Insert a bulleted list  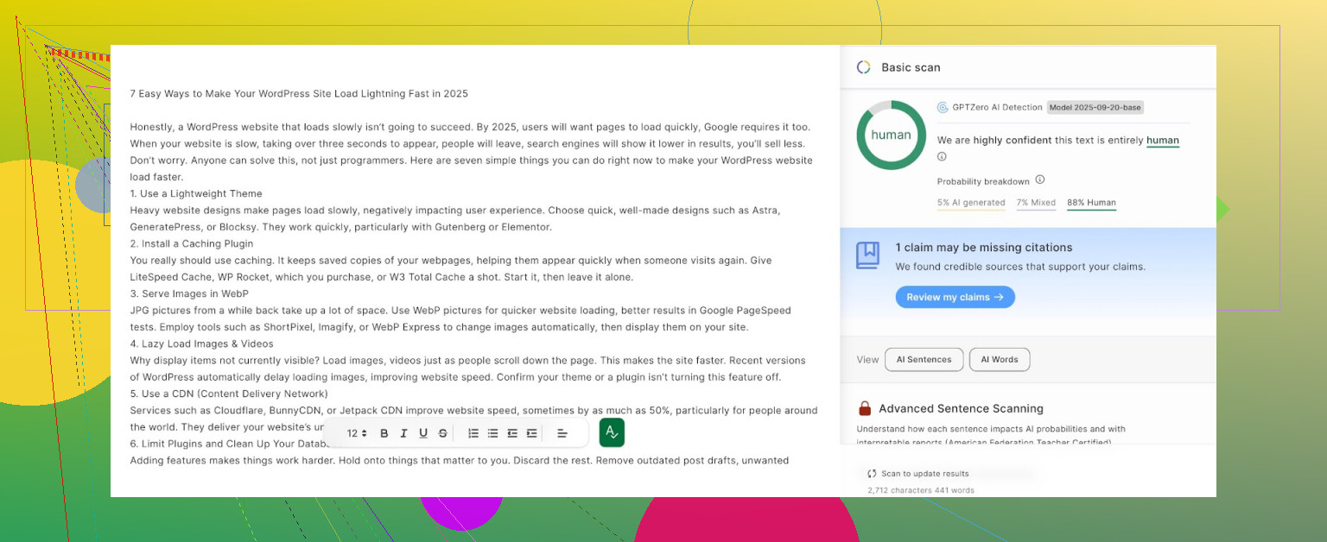point(492,433)
